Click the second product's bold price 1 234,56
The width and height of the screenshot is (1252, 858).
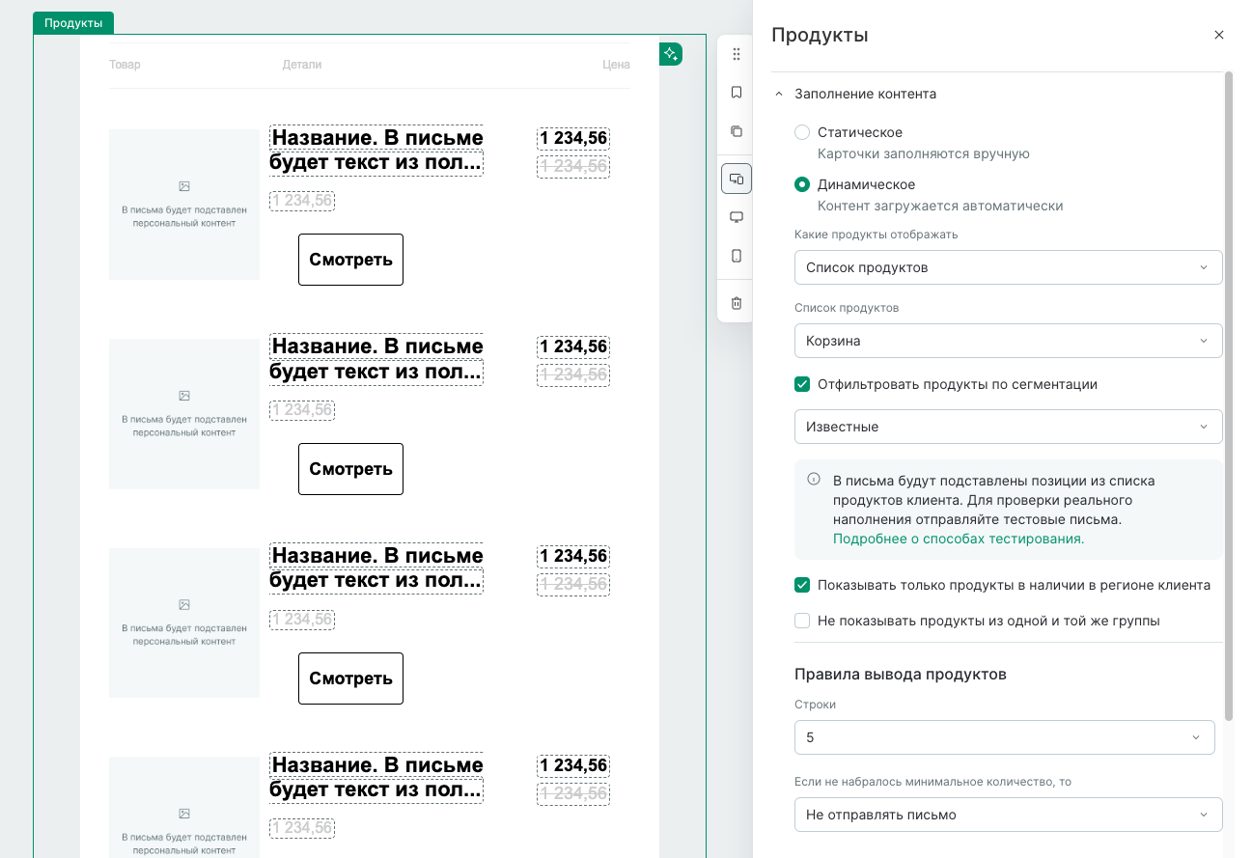pos(573,346)
